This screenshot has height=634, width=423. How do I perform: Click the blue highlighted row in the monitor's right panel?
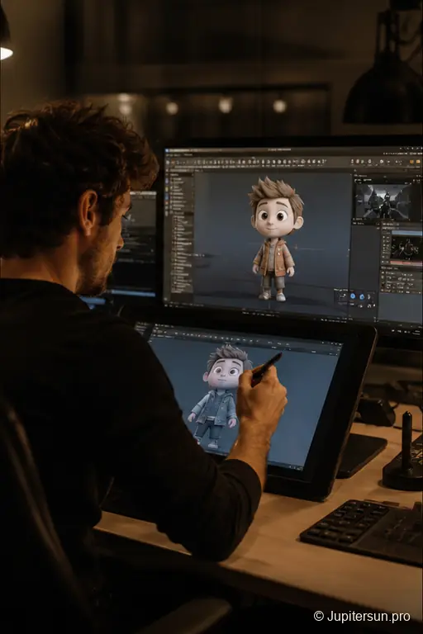[406, 234]
